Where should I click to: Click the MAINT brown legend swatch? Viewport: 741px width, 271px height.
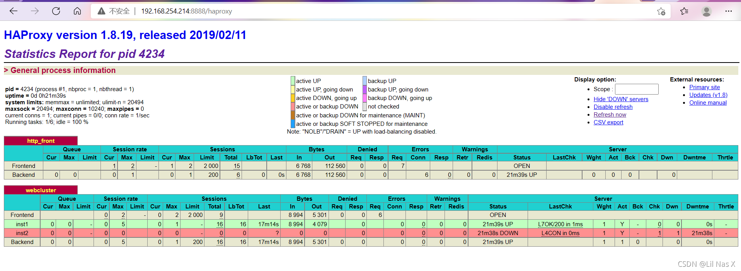pyautogui.click(x=293, y=115)
